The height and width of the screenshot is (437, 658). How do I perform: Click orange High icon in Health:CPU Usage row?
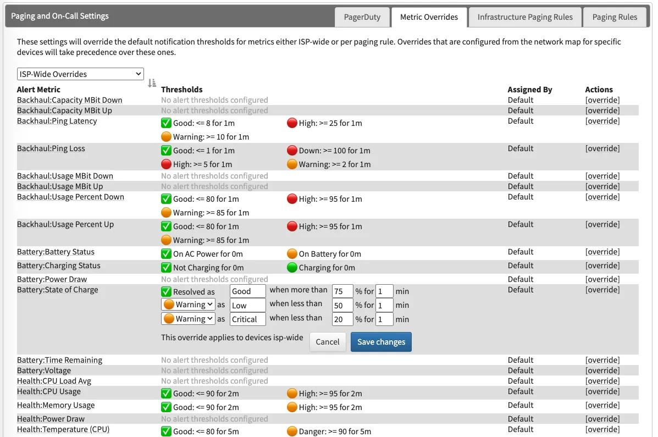[x=292, y=394]
